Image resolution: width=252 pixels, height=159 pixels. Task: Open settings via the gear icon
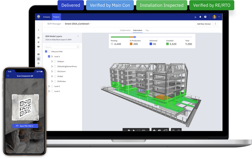click(205, 17)
